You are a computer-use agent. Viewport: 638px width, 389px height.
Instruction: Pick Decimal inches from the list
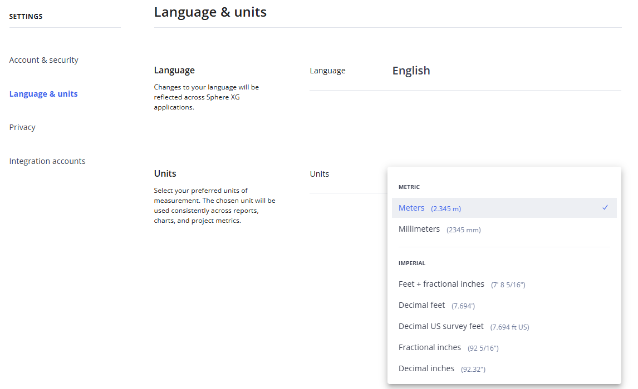click(426, 368)
